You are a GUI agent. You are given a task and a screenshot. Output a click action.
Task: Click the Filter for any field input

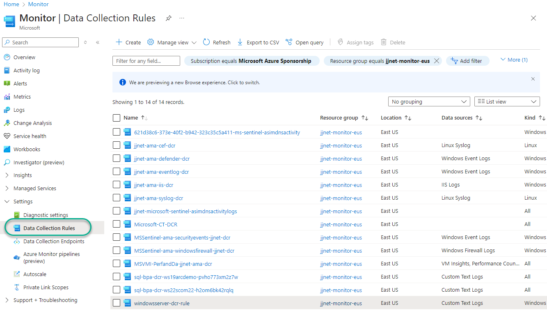pyautogui.click(x=146, y=61)
